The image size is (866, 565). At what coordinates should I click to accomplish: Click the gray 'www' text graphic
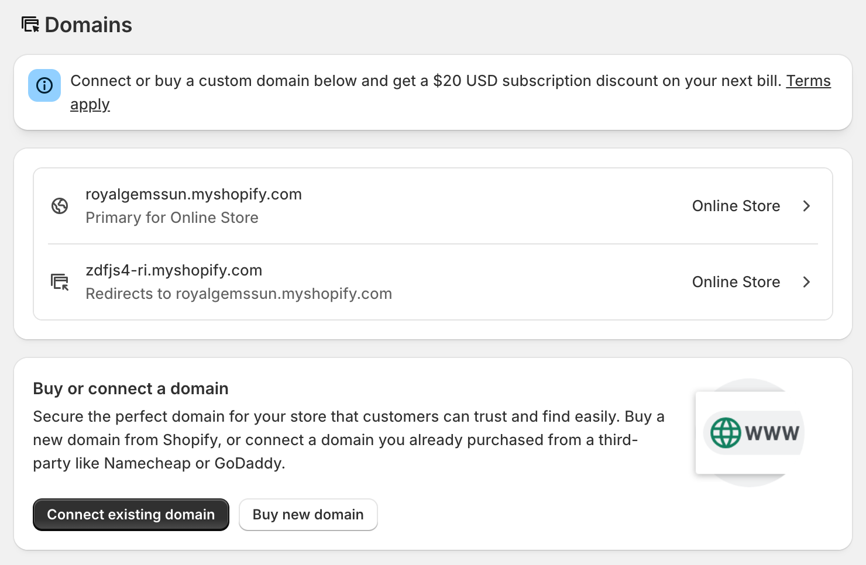pos(772,433)
